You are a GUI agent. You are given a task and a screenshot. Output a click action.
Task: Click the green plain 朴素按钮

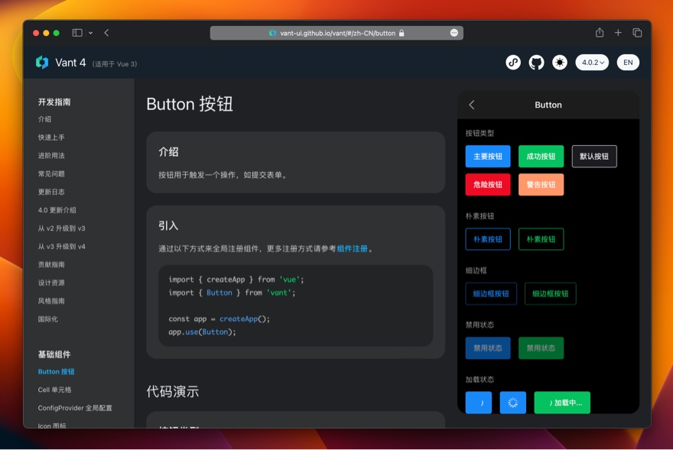[x=541, y=239]
